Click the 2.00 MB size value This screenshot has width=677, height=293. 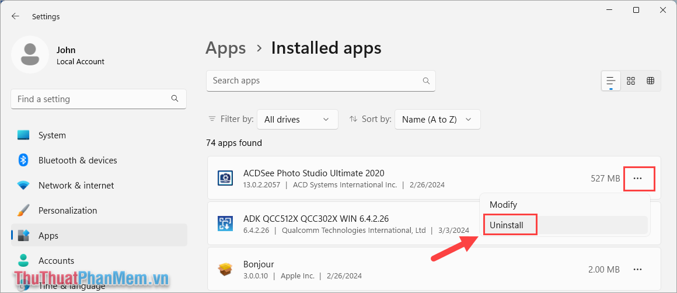[x=604, y=269]
